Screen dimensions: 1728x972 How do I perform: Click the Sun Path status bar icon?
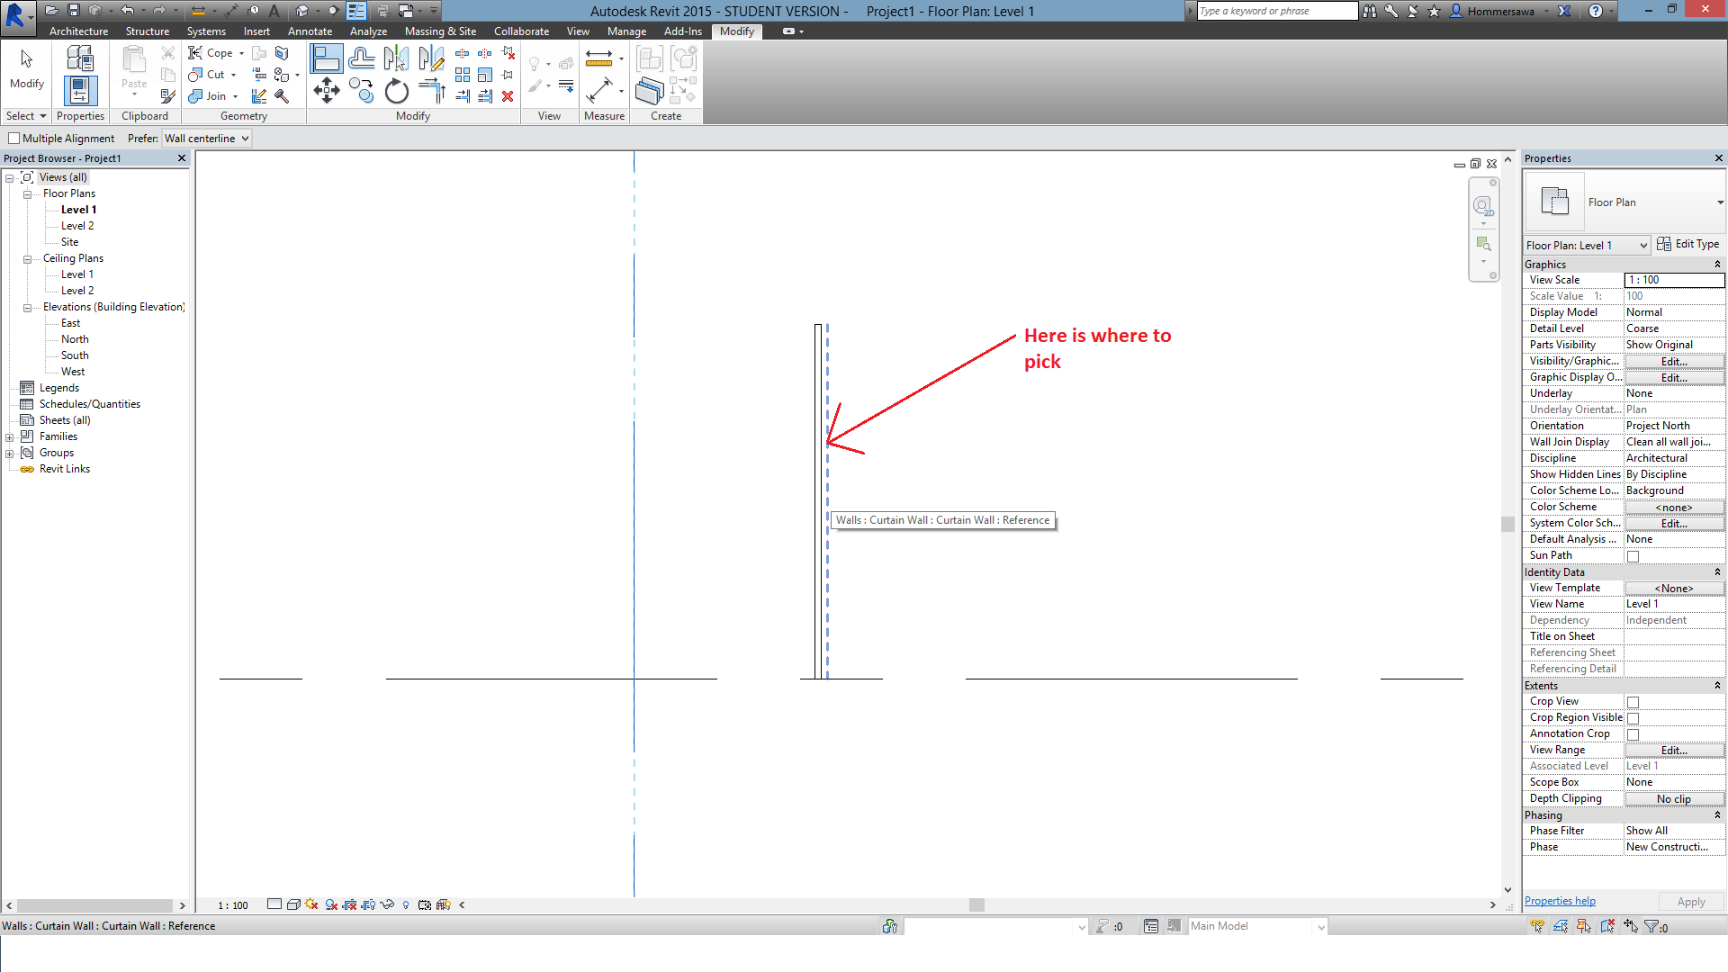tap(310, 904)
